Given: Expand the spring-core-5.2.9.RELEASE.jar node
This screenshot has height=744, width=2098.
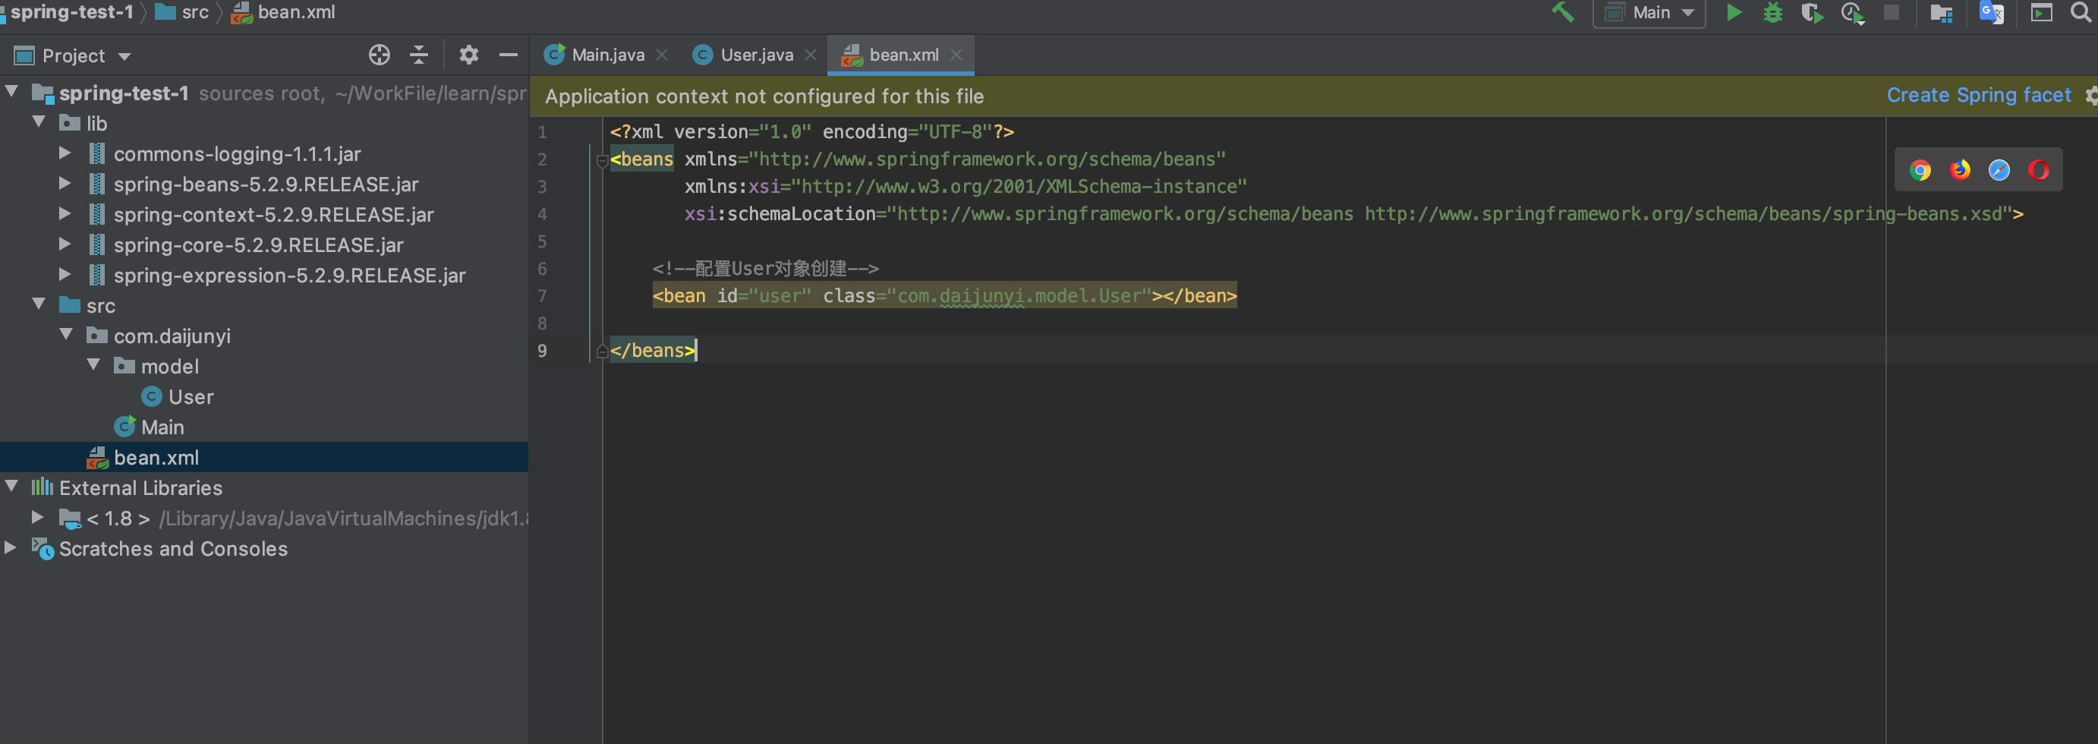Looking at the screenshot, I should [x=65, y=244].
